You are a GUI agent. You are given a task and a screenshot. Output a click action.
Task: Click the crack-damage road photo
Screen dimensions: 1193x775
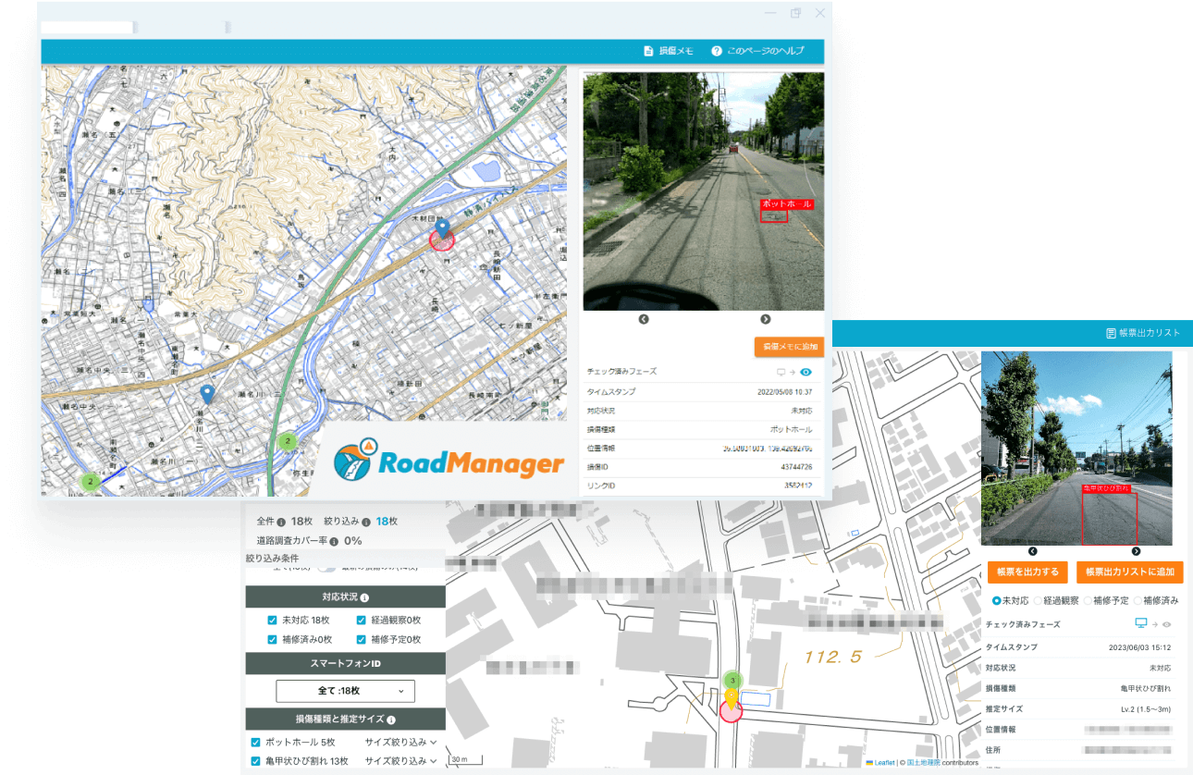[1076, 449]
